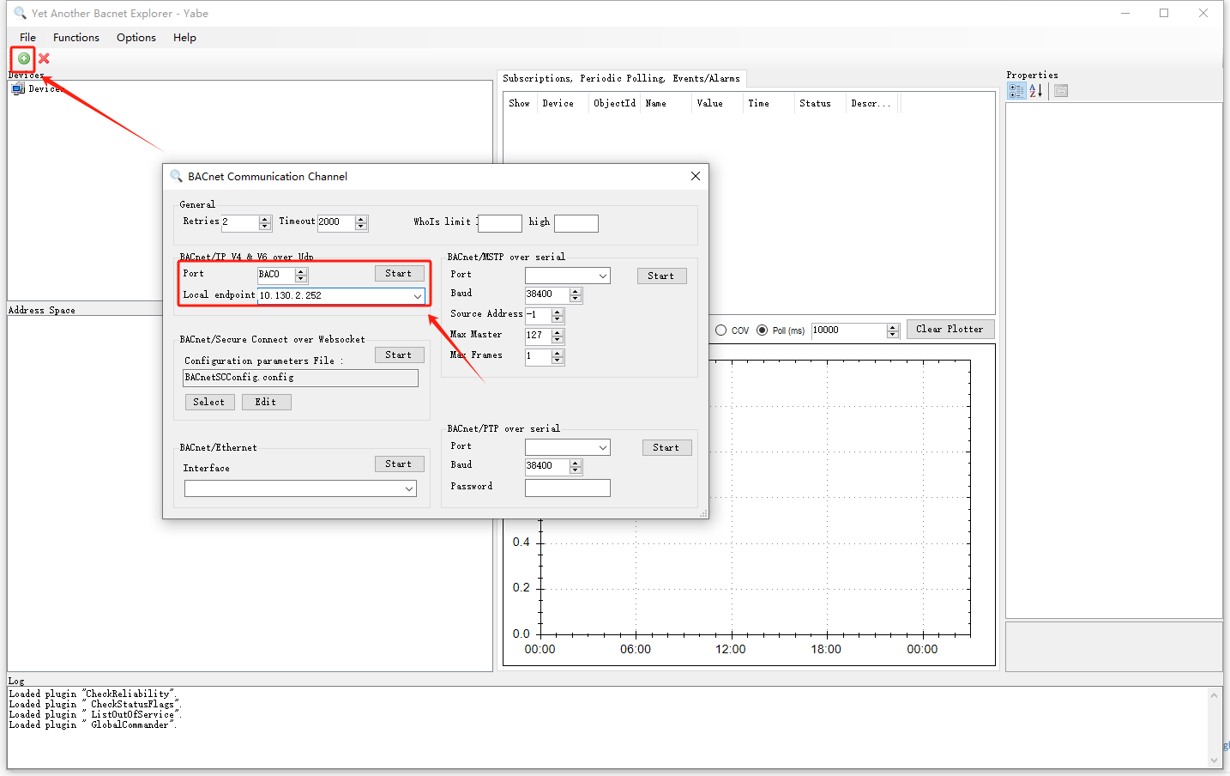Screen dimensions: 1230x776
Task: Click the Descr... column header
Action: click(x=871, y=103)
